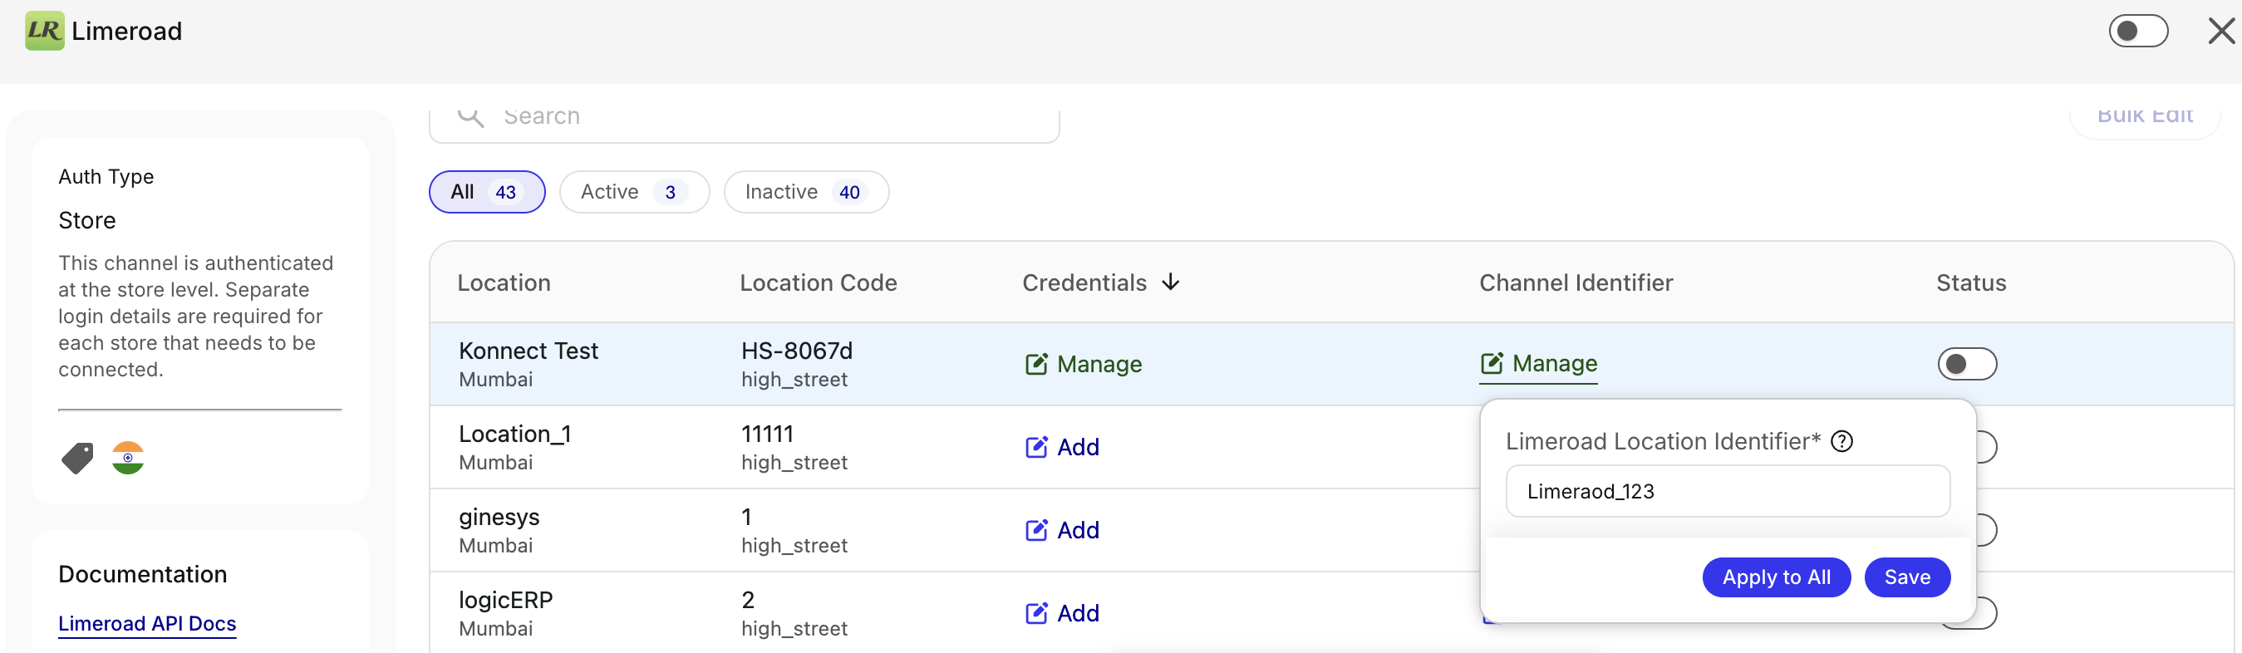Add credentials for ginesys
This screenshot has height=653, width=2242.
[1062, 529]
